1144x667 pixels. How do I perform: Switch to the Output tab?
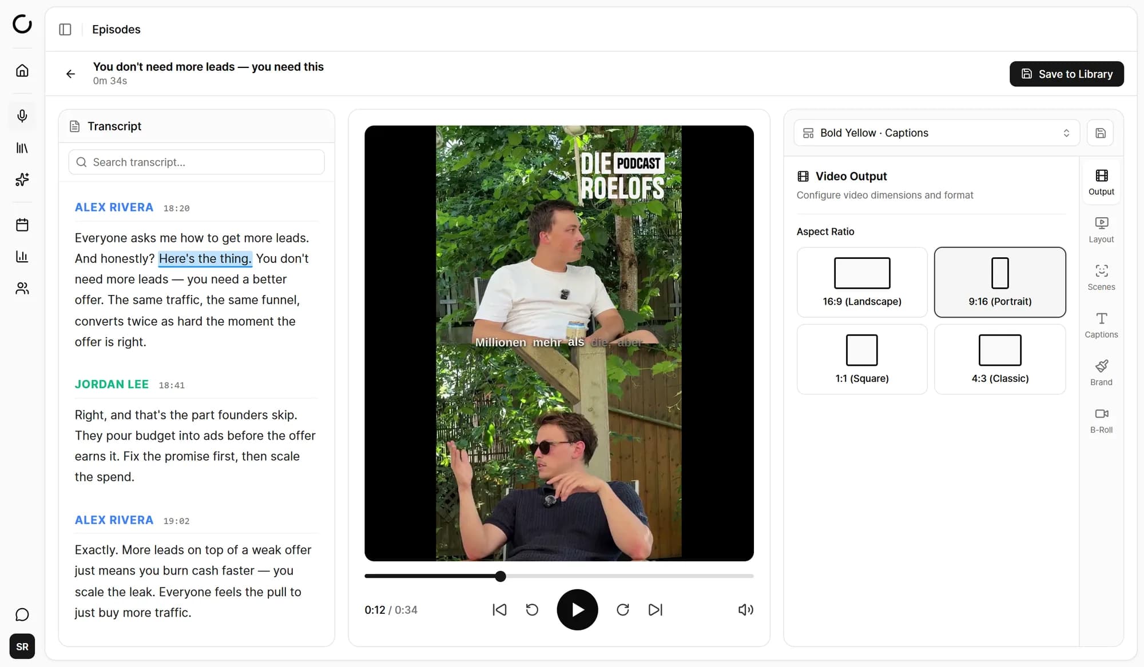tap(1101, 182)
